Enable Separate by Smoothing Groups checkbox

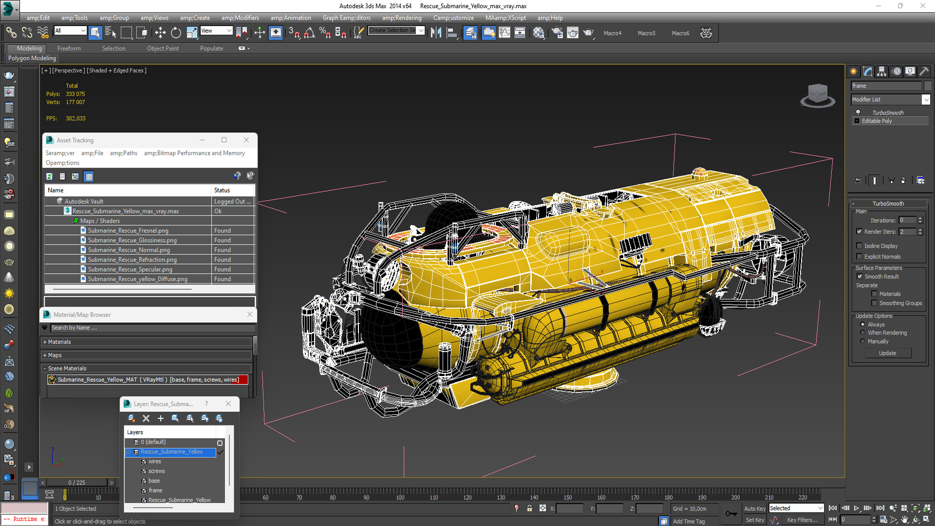point(874,303)
